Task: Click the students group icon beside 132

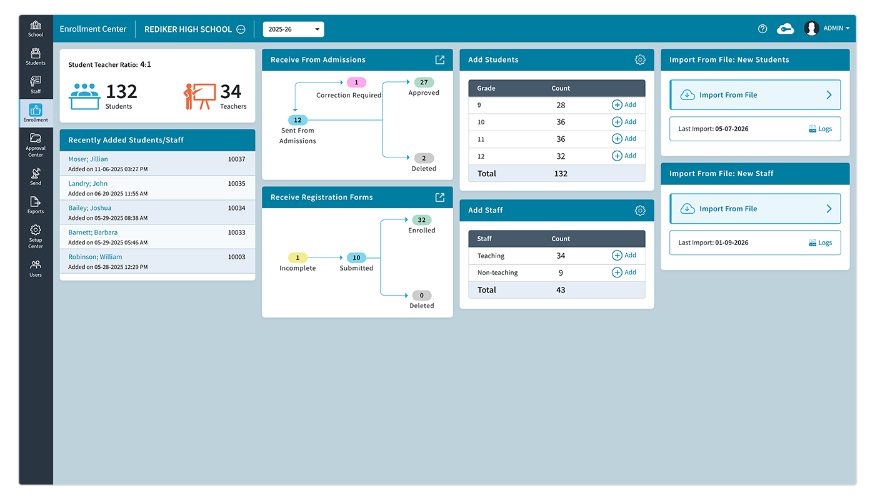Action: coord(85,96)
